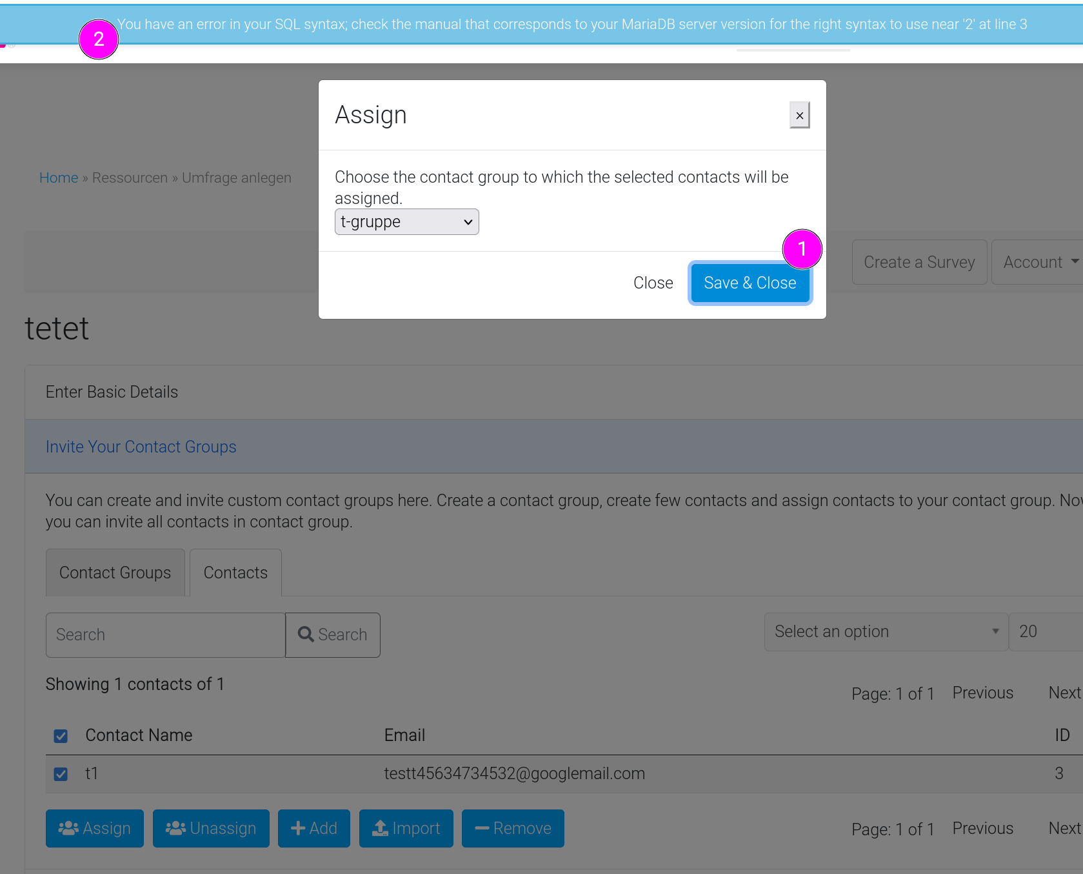Click the Unassign button with people icon
Image resolution: width=1083 pixels, height=874 pixels.
[211, 828]
